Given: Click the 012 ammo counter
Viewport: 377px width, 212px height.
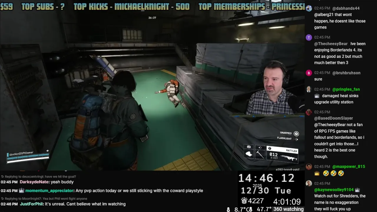Looking at the screenshot, I should (273, 155).
